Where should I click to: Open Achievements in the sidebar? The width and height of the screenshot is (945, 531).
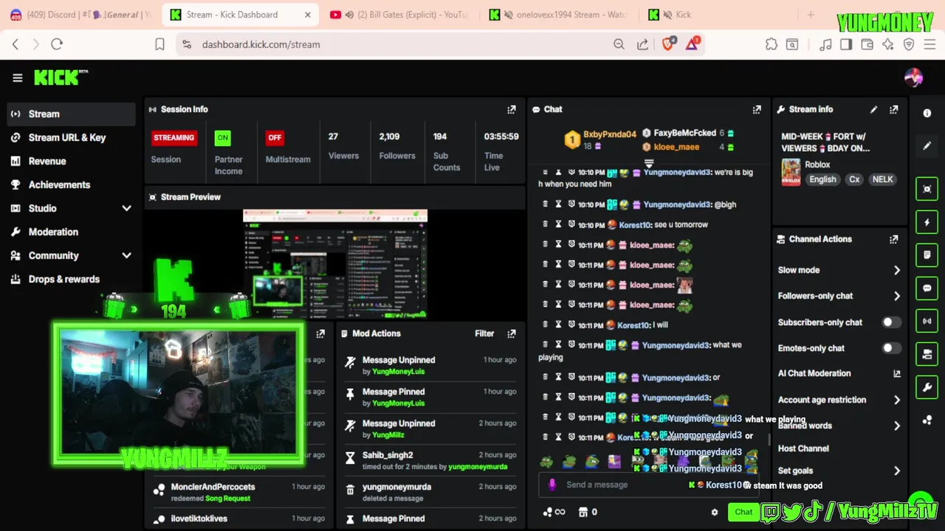click(72, 185)
